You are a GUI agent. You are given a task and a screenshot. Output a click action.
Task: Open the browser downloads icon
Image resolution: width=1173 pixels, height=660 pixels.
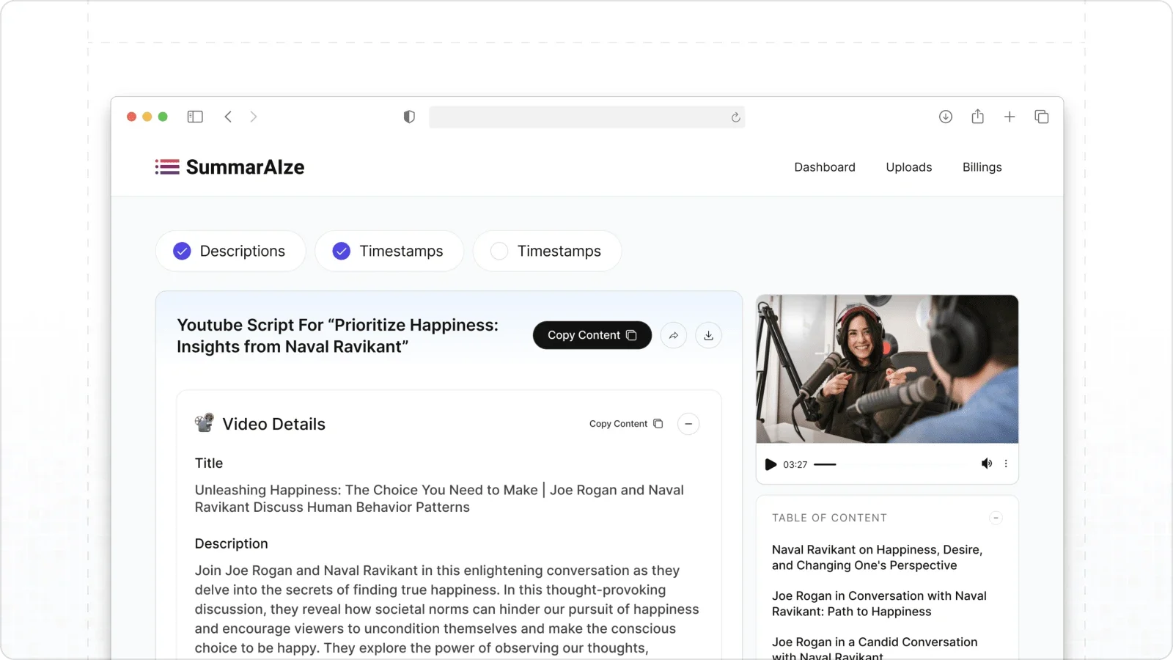click(946, 117)
